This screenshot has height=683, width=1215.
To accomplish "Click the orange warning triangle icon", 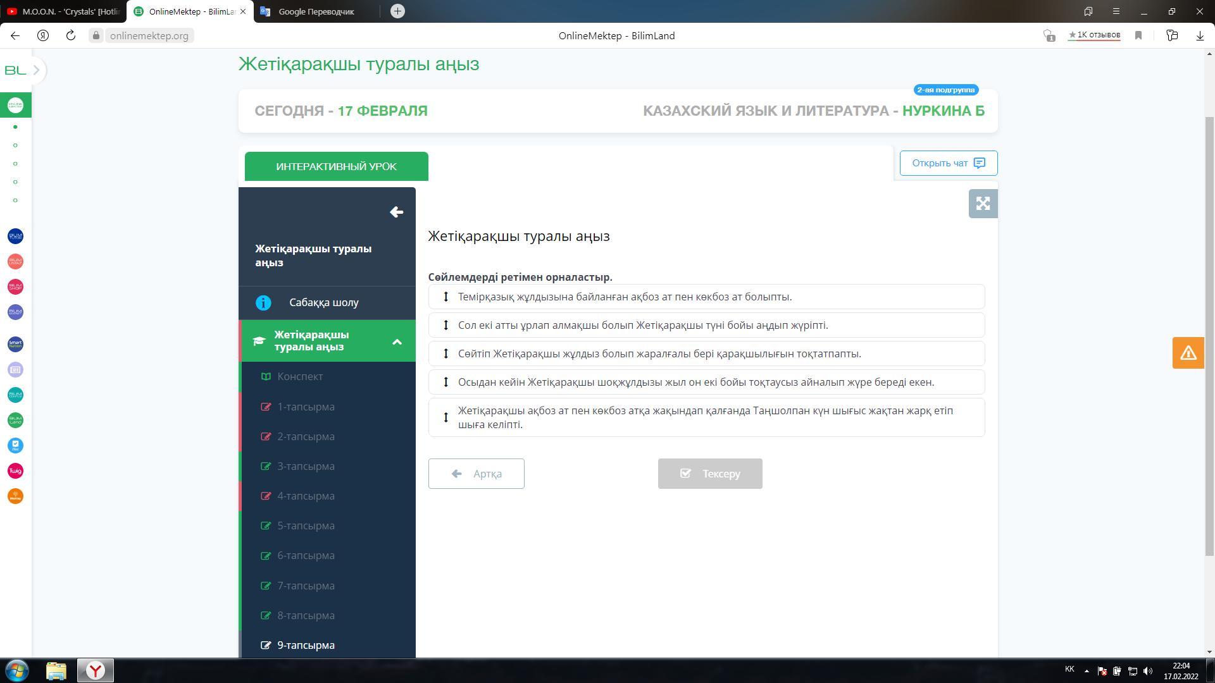I will (x=1188, y=353).
